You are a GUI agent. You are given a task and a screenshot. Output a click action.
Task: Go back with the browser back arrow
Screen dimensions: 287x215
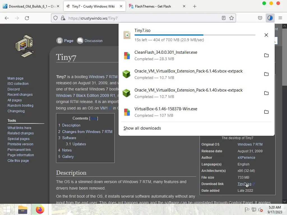[7, 18]
